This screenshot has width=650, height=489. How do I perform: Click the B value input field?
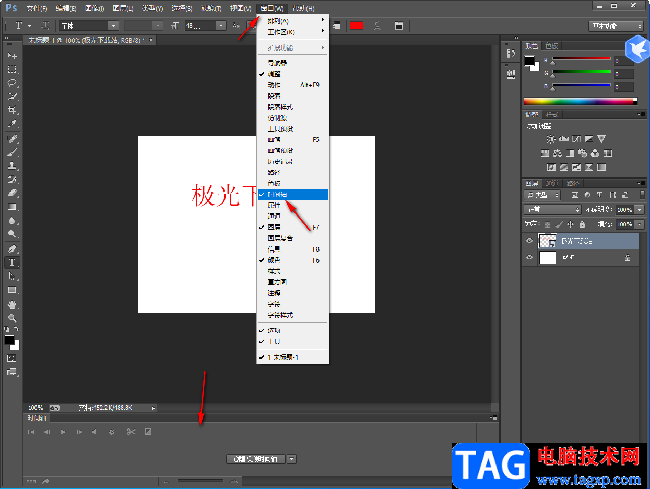pyautogui.click(x=623, y=87)
